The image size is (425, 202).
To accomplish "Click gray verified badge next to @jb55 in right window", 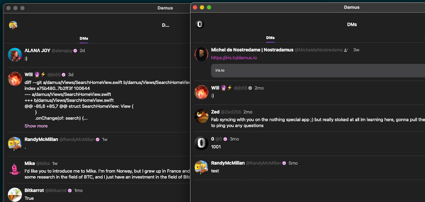I will (x=250, y=88).
